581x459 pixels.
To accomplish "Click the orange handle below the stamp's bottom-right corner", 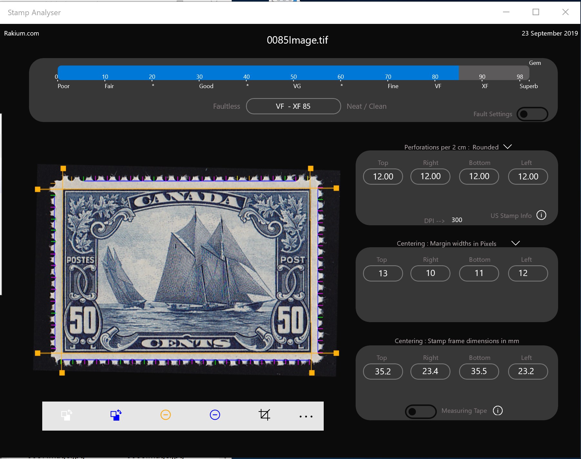I will pos(312,373).
